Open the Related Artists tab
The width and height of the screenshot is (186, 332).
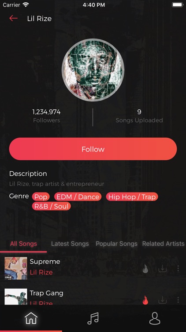pos(163,244)
